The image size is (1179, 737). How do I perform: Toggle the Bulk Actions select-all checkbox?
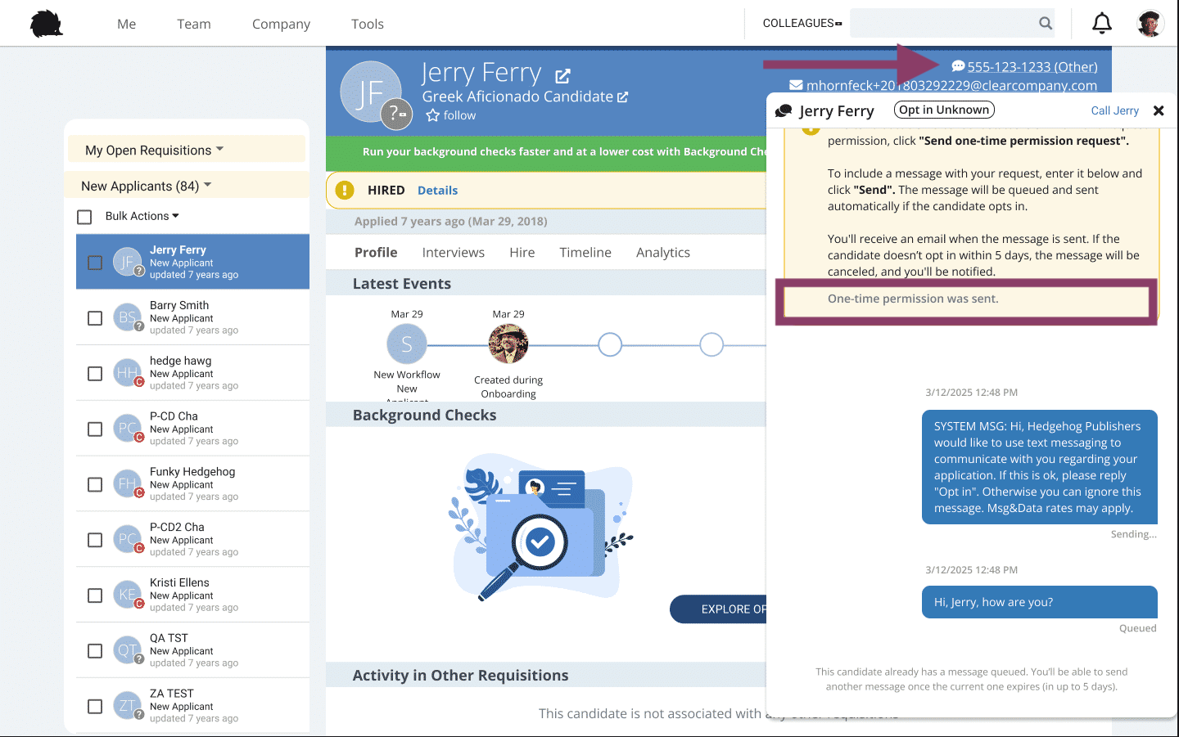tap(84, 217)
